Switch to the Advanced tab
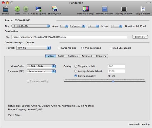This screenshot has height=128, width=152. coord(87,56)
